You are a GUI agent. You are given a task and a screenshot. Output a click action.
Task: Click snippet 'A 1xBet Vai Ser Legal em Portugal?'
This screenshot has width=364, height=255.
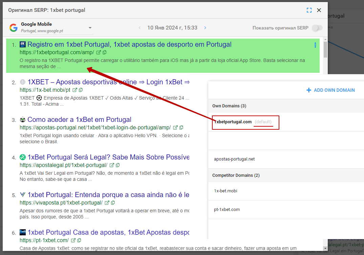point(105,176)
